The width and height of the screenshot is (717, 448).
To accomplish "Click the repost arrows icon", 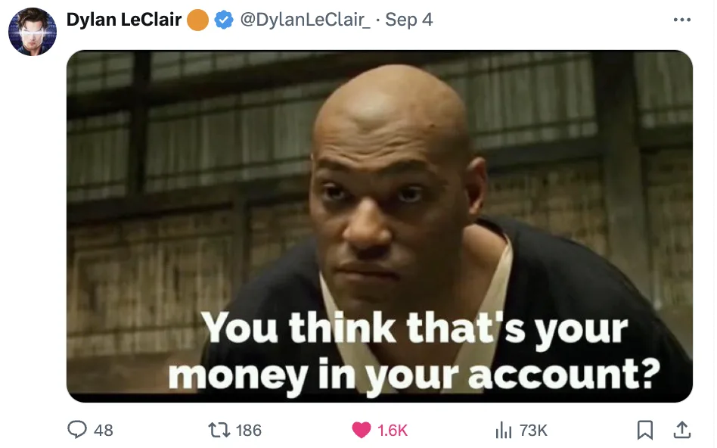I will [219, 430].
